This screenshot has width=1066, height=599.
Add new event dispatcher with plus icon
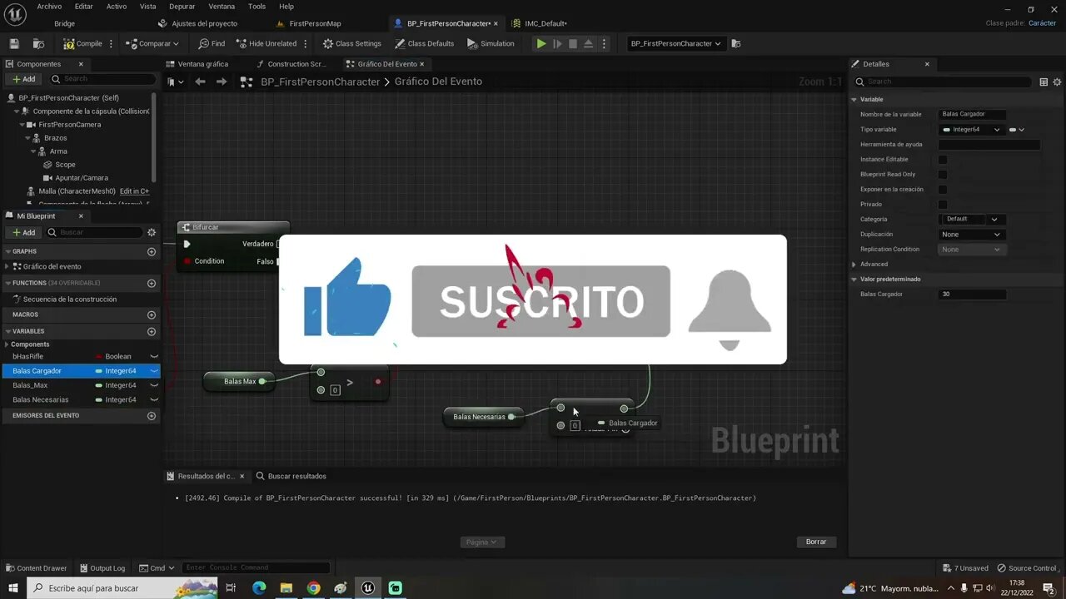tap(152, 415)
